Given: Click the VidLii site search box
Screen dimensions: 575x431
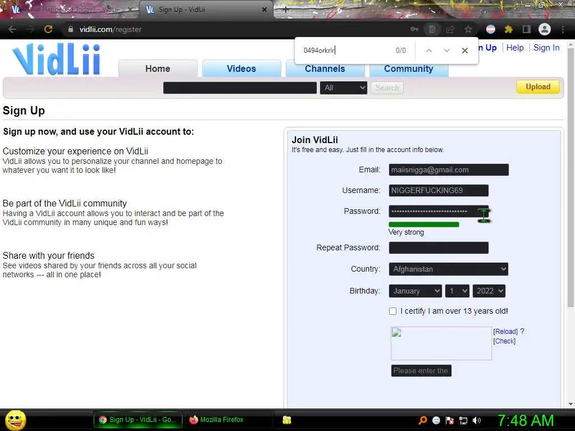Looking at the screenshot, I should click(x=240, y=88).
